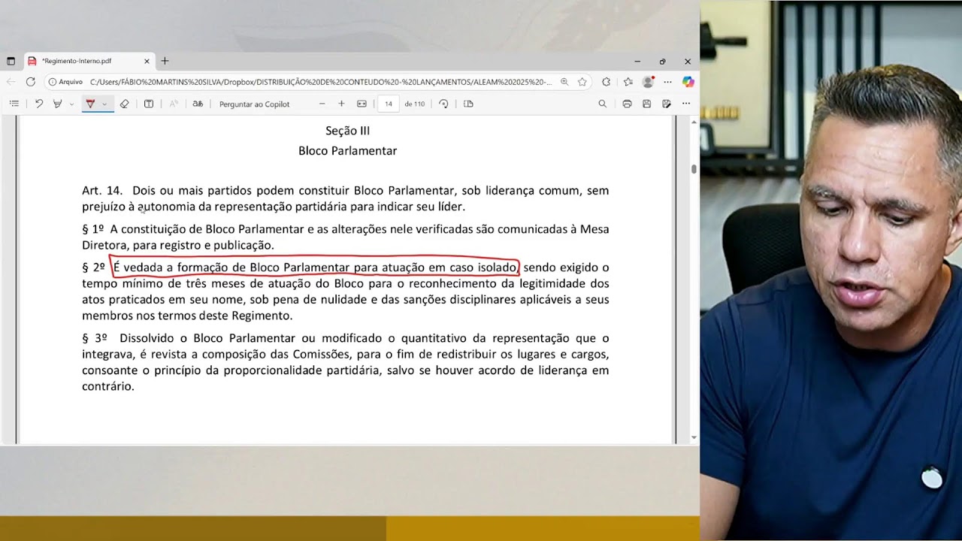The height and width of the screenshot is (541, 962).
Task: Switch to the Regimento-Interno.pdf tab
Action: pyautogui.click(x=89, y=61)
